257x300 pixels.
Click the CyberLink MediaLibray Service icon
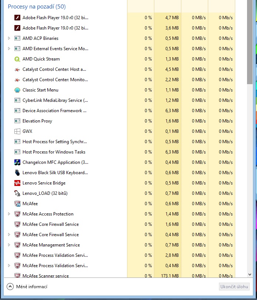(17, 100)
